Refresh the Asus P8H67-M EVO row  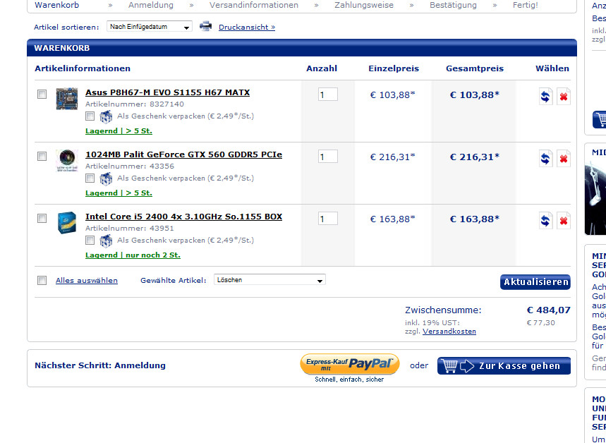click(x=545, y=96)
